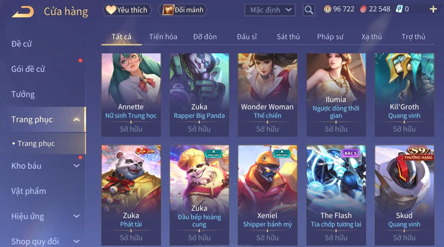Open The Flash Tia chớp tương lai card
Image resolution: width=444 pixels, height=247 pixels.
click(336, 195)
